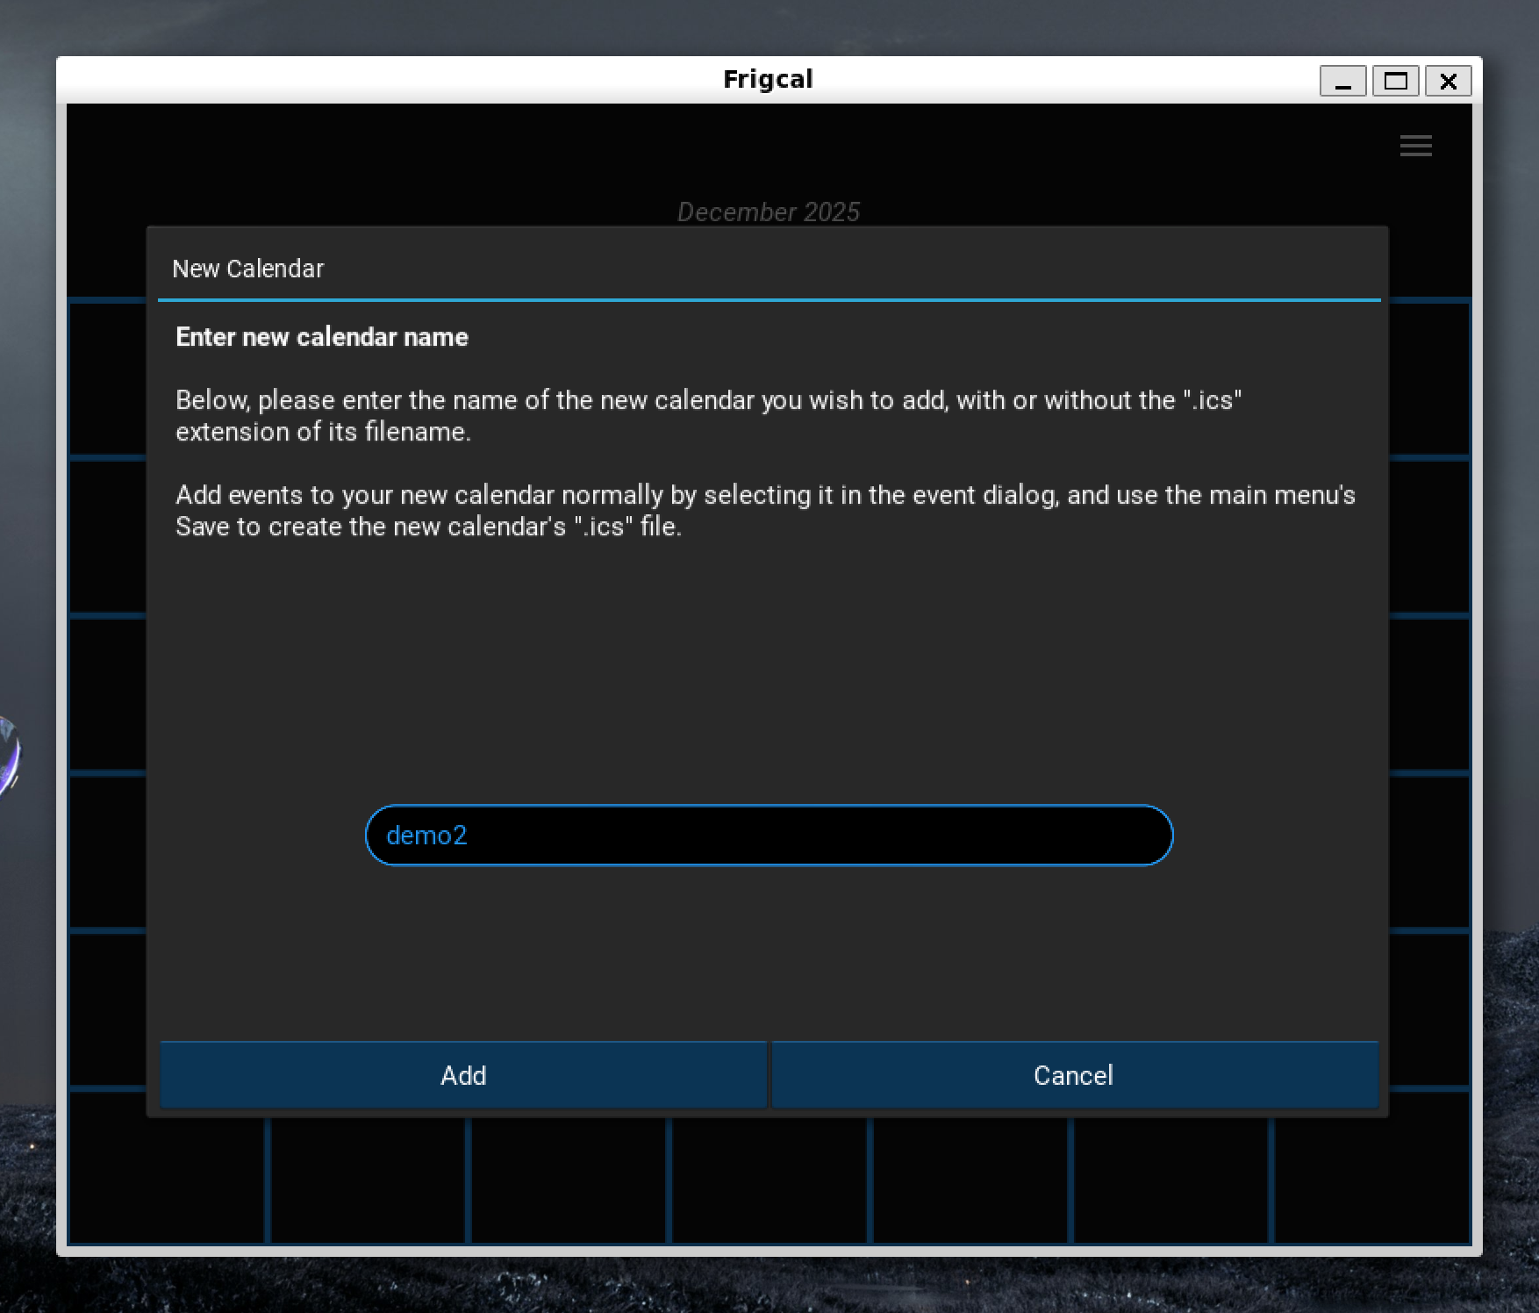The image size is (1539, 1313).
Task: Click the paragraph about the ".ics" extension
Action: tap(708, 416)
